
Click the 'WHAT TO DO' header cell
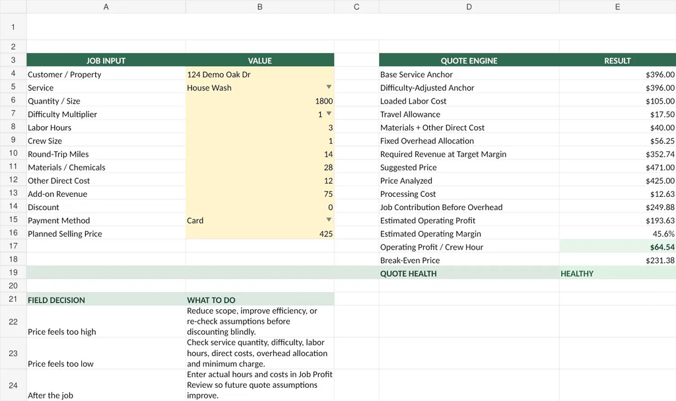click(x=260, y=299)
